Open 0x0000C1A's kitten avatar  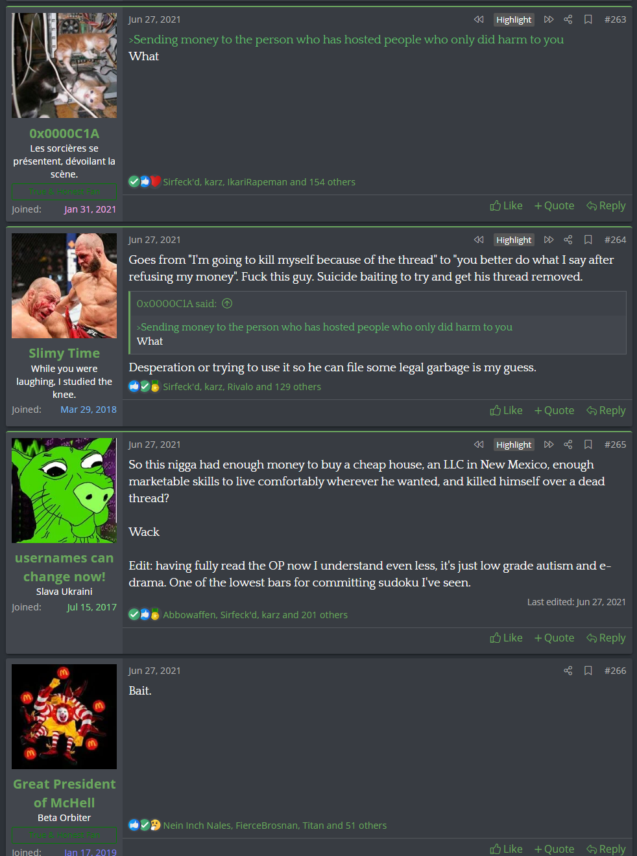(64, 65)
